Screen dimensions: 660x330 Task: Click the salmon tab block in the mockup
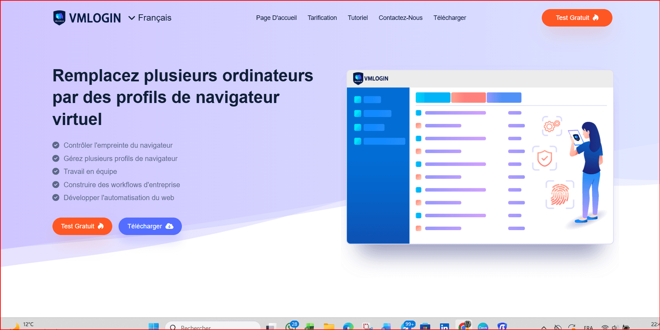pos(468,97)
